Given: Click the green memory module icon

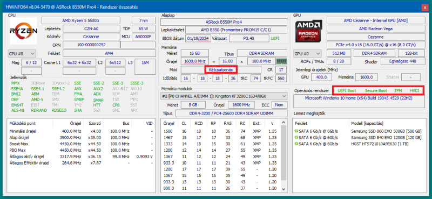Looking at the screenshot, I should pos(281,61).
